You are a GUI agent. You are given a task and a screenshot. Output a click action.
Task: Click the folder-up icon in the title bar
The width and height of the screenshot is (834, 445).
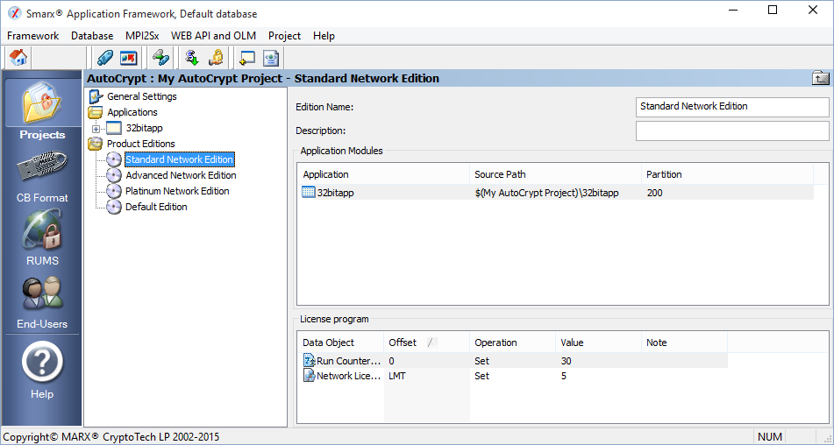[x=820, y=78]
